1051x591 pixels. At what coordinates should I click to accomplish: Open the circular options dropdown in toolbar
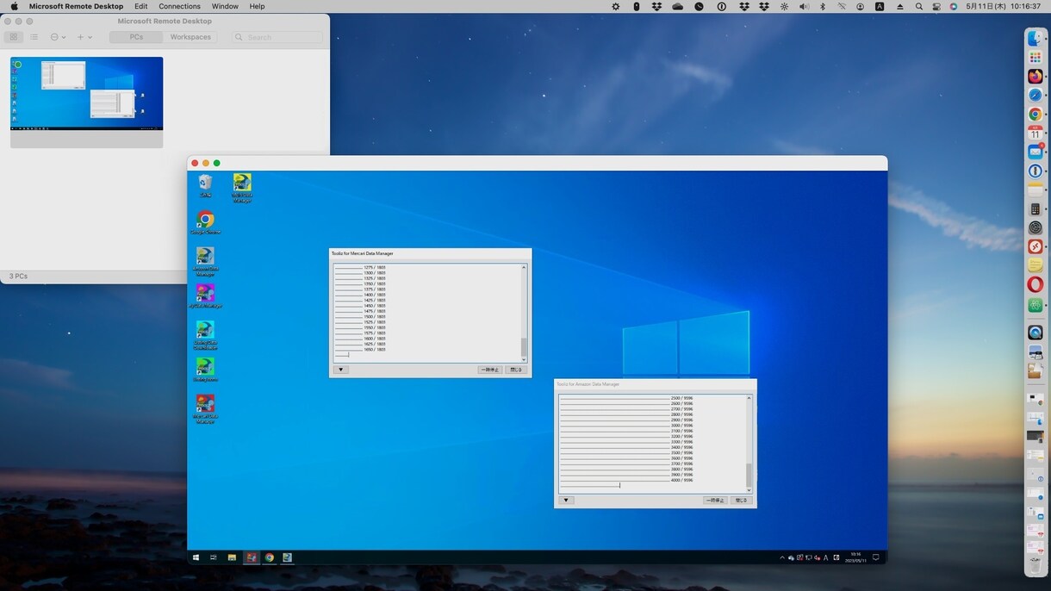59,37
